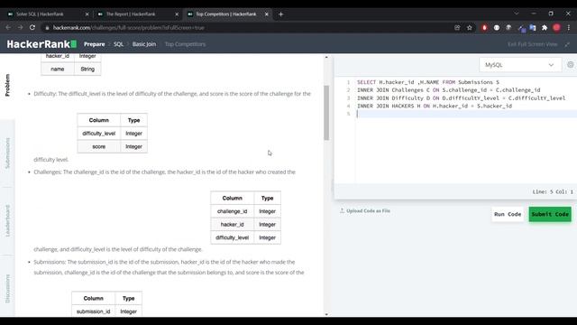
Task: Click the exit full screen arrows icon
Action: [567, 44]
